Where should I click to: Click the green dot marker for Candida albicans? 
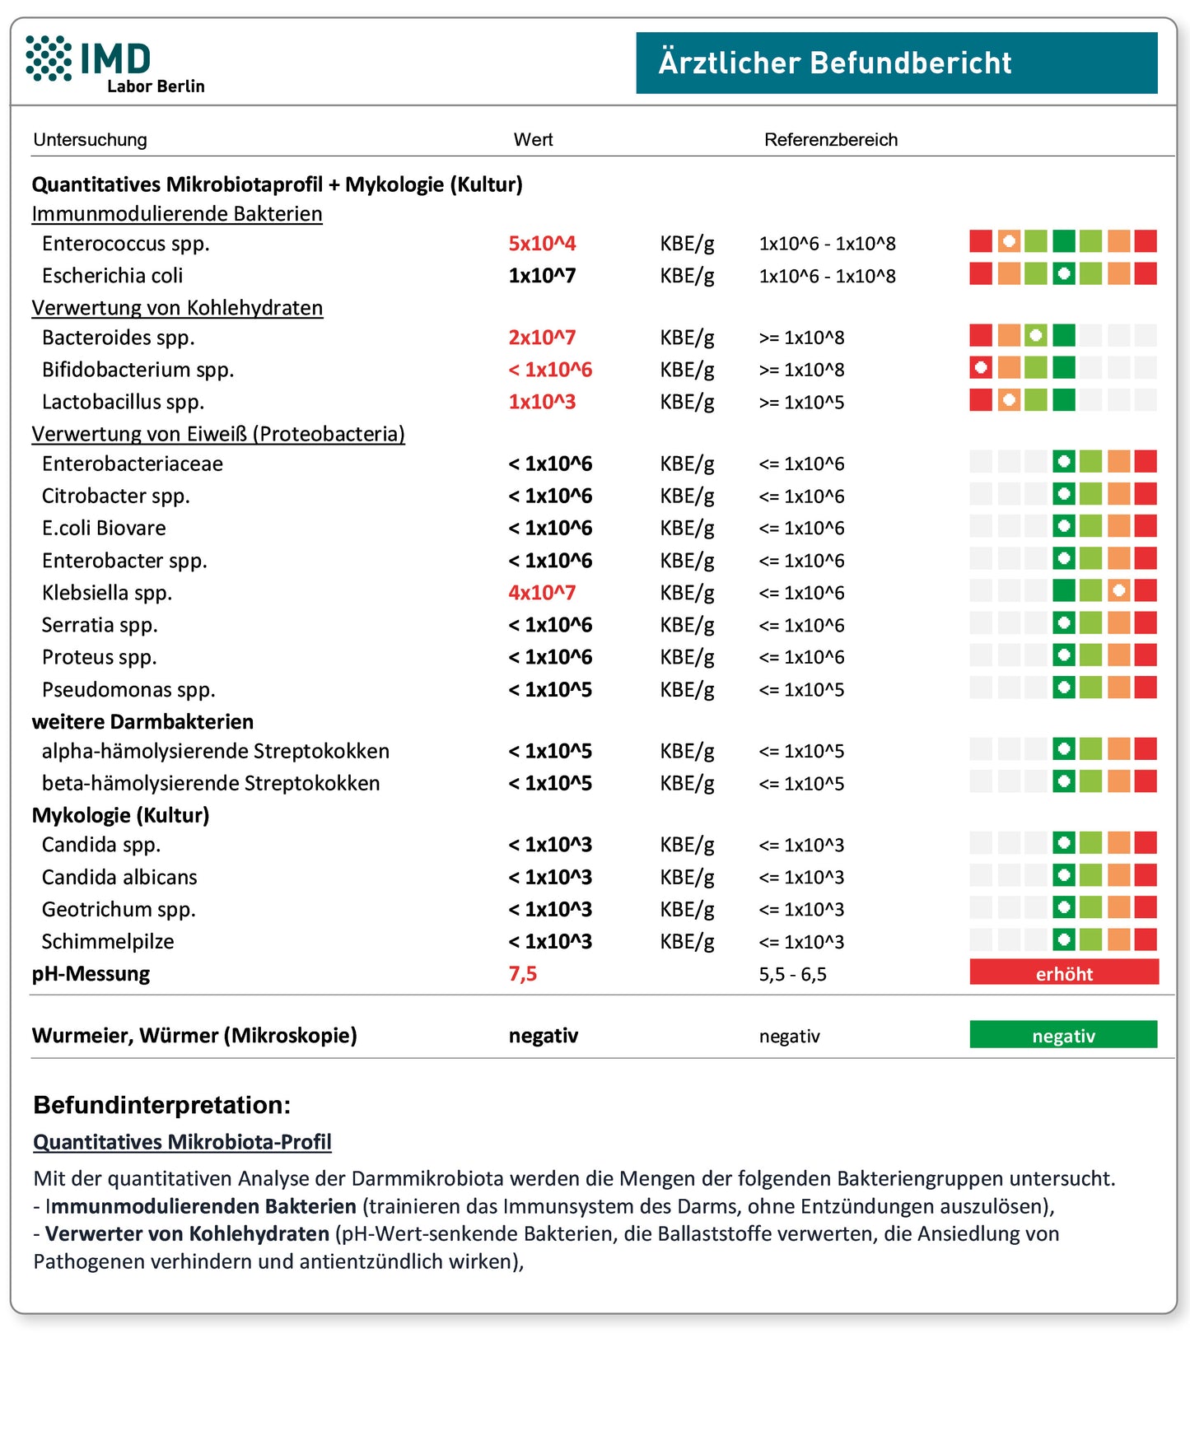[1064, 874]
